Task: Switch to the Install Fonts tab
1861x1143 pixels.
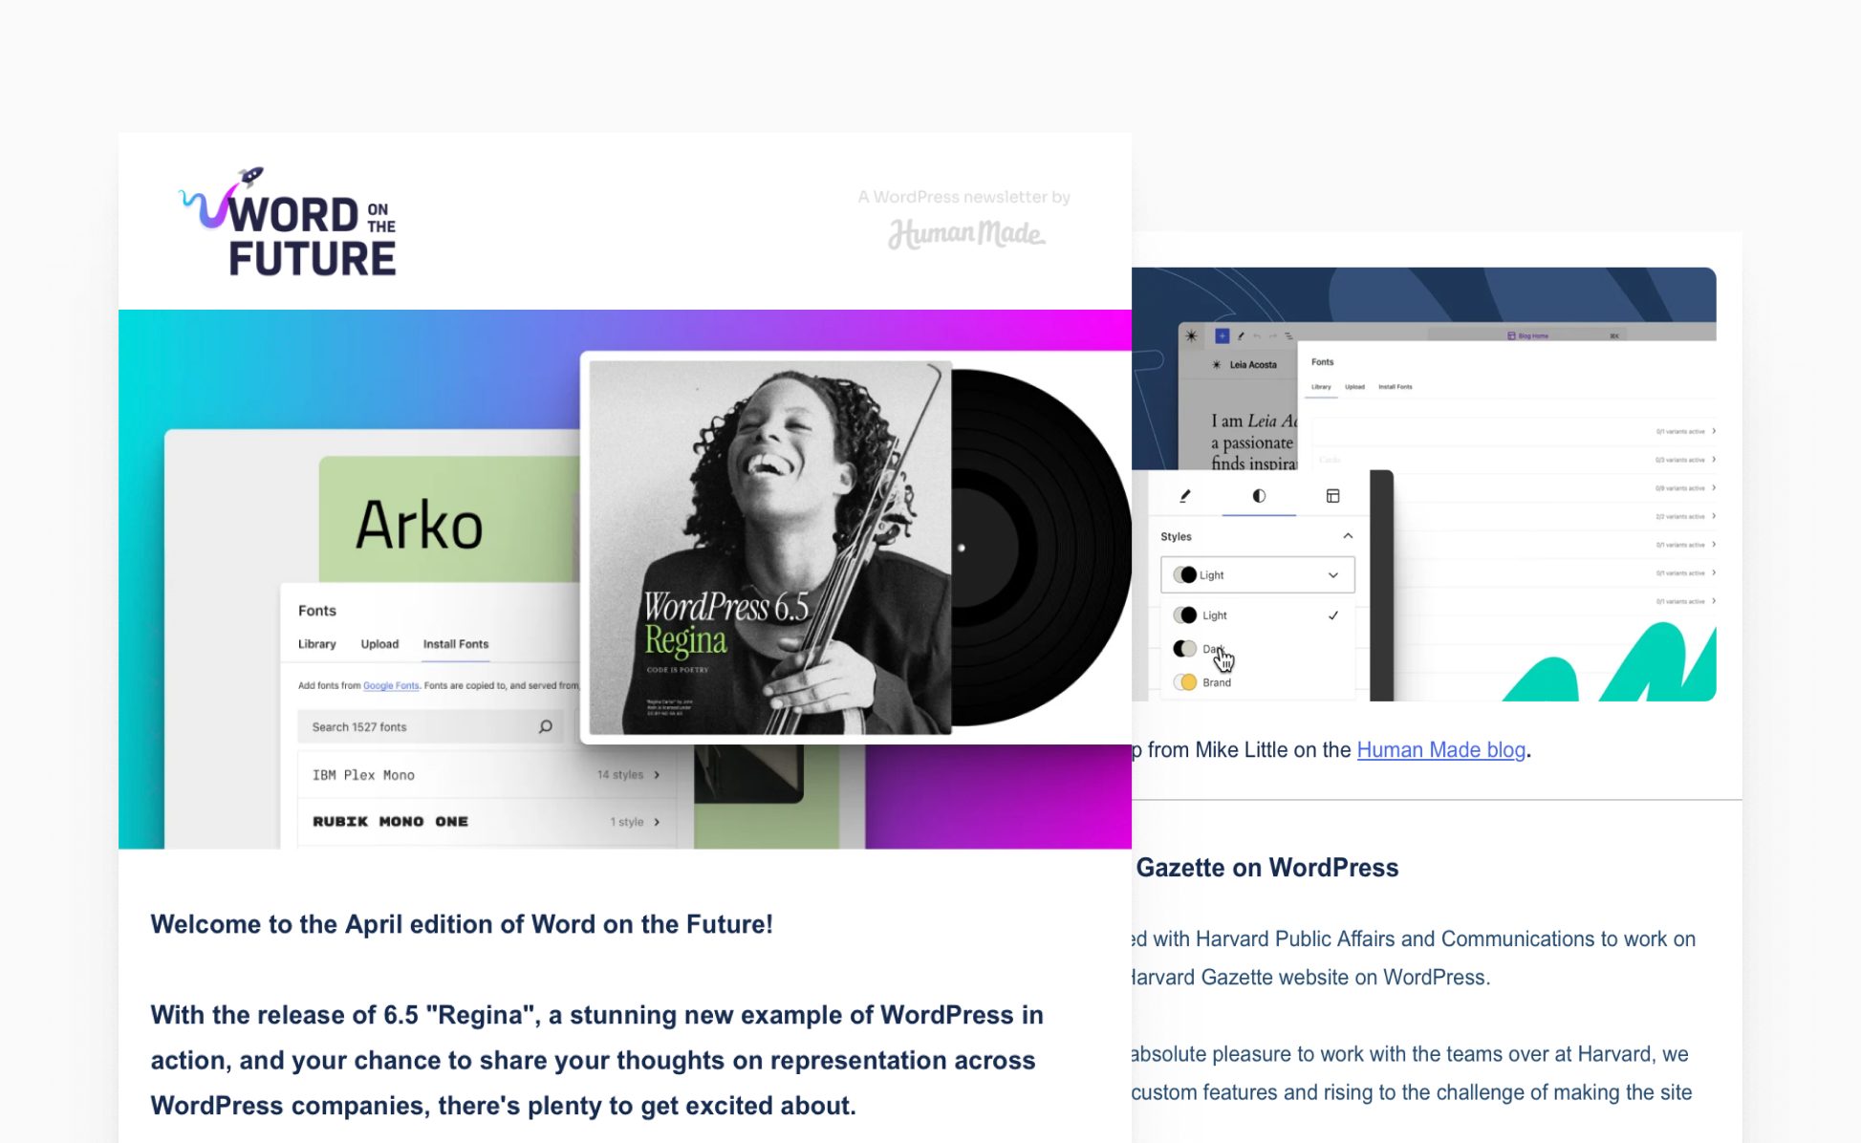Action: 456,644
